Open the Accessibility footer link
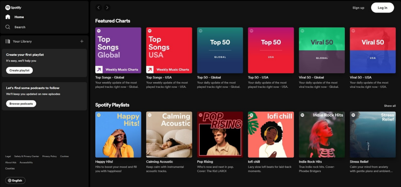 tap(26, 162)
